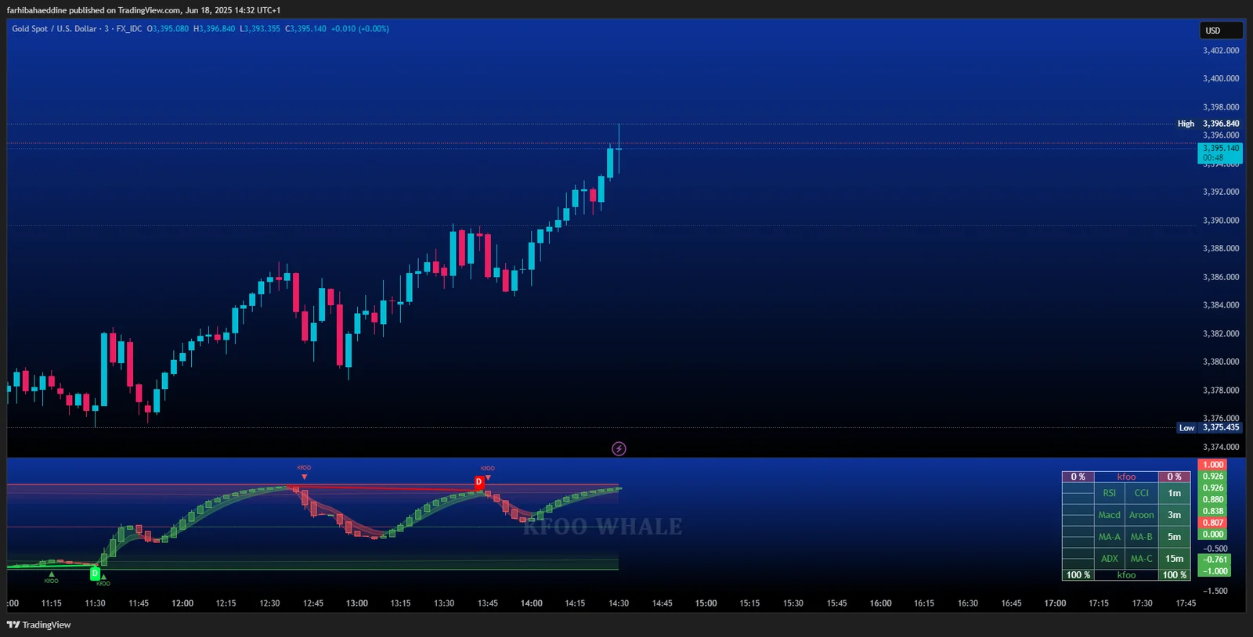1253x637 pixels.
Task: Click the purple lightning bolt icon
Action: tap(619, 448)
